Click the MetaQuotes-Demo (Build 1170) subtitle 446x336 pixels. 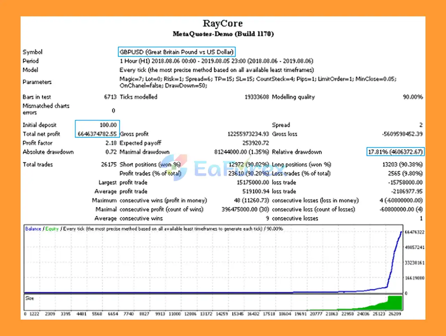click(x=223, y=34)
